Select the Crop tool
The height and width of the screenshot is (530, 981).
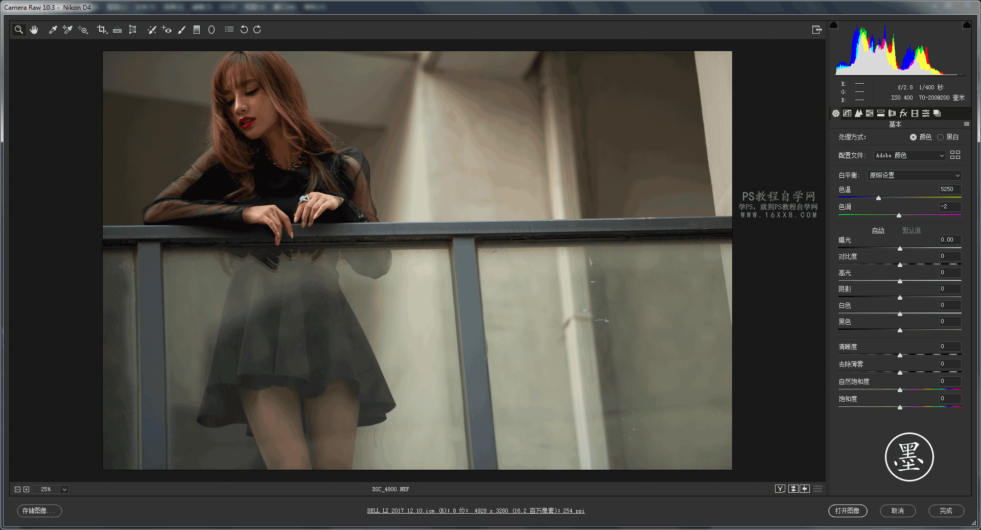pos(102,30)
